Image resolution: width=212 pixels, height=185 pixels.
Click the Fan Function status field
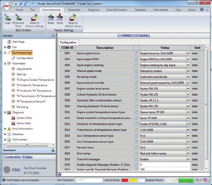coord(89,180)
